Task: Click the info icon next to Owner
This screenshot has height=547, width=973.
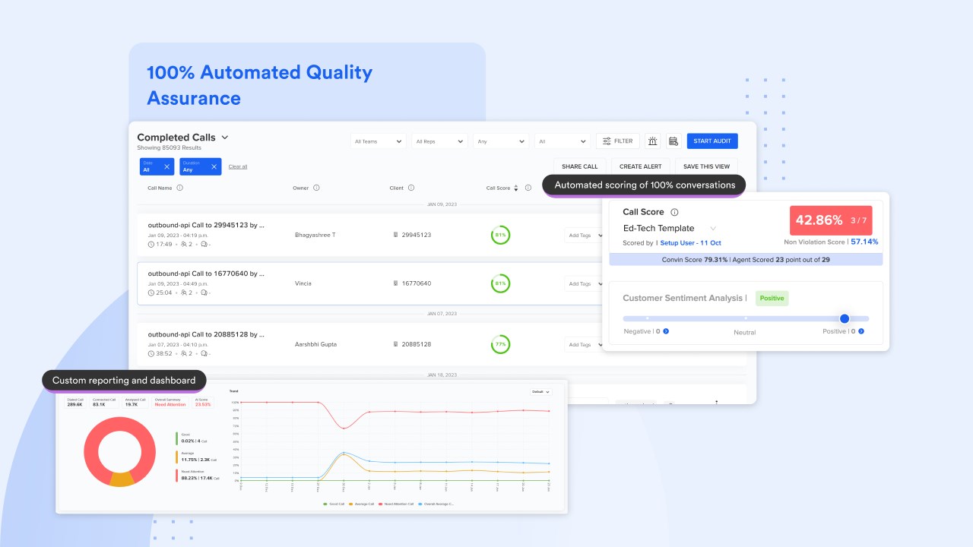Action: coord(316,188)
